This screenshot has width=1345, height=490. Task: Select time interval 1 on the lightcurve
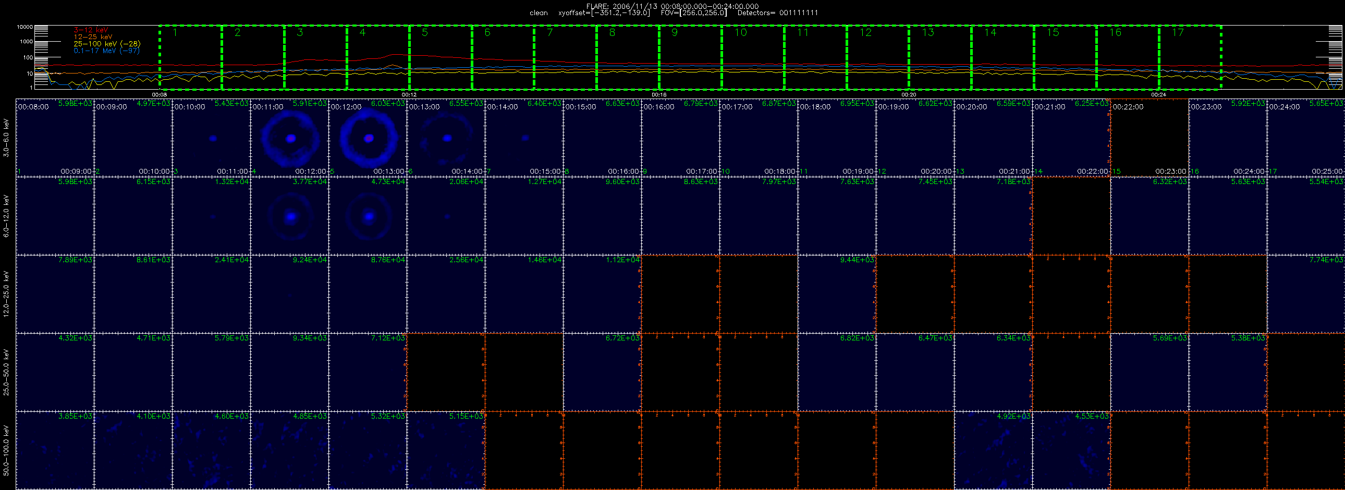pos(191,57)
